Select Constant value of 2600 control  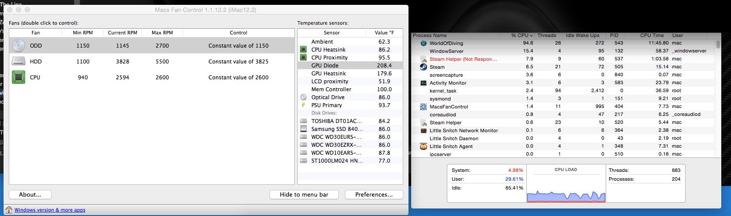pos(238,77)
